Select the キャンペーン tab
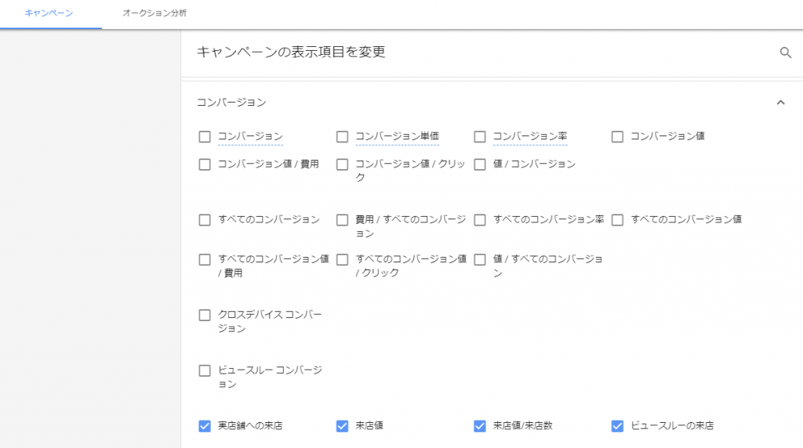 [x=49, y=13]
